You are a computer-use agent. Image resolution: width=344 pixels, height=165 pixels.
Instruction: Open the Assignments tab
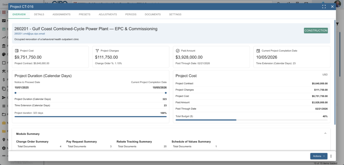point(61,14)
